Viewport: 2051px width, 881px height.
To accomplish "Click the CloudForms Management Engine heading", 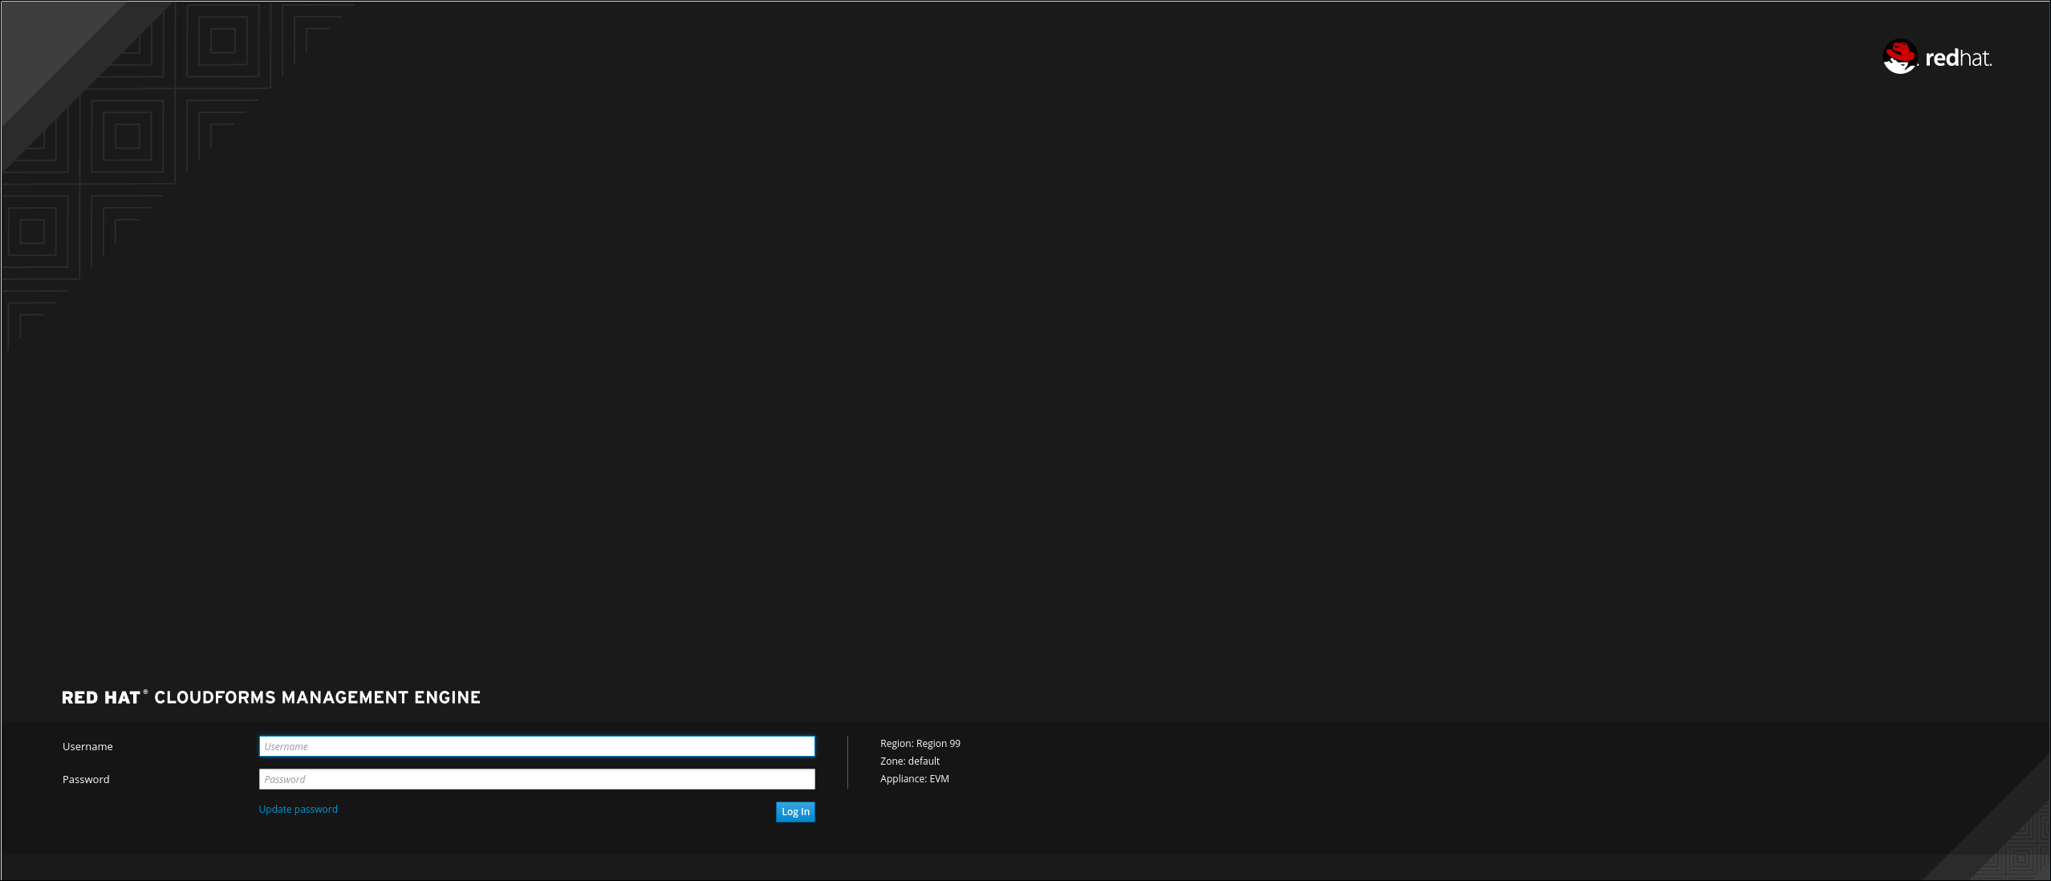I will point(271,697).
